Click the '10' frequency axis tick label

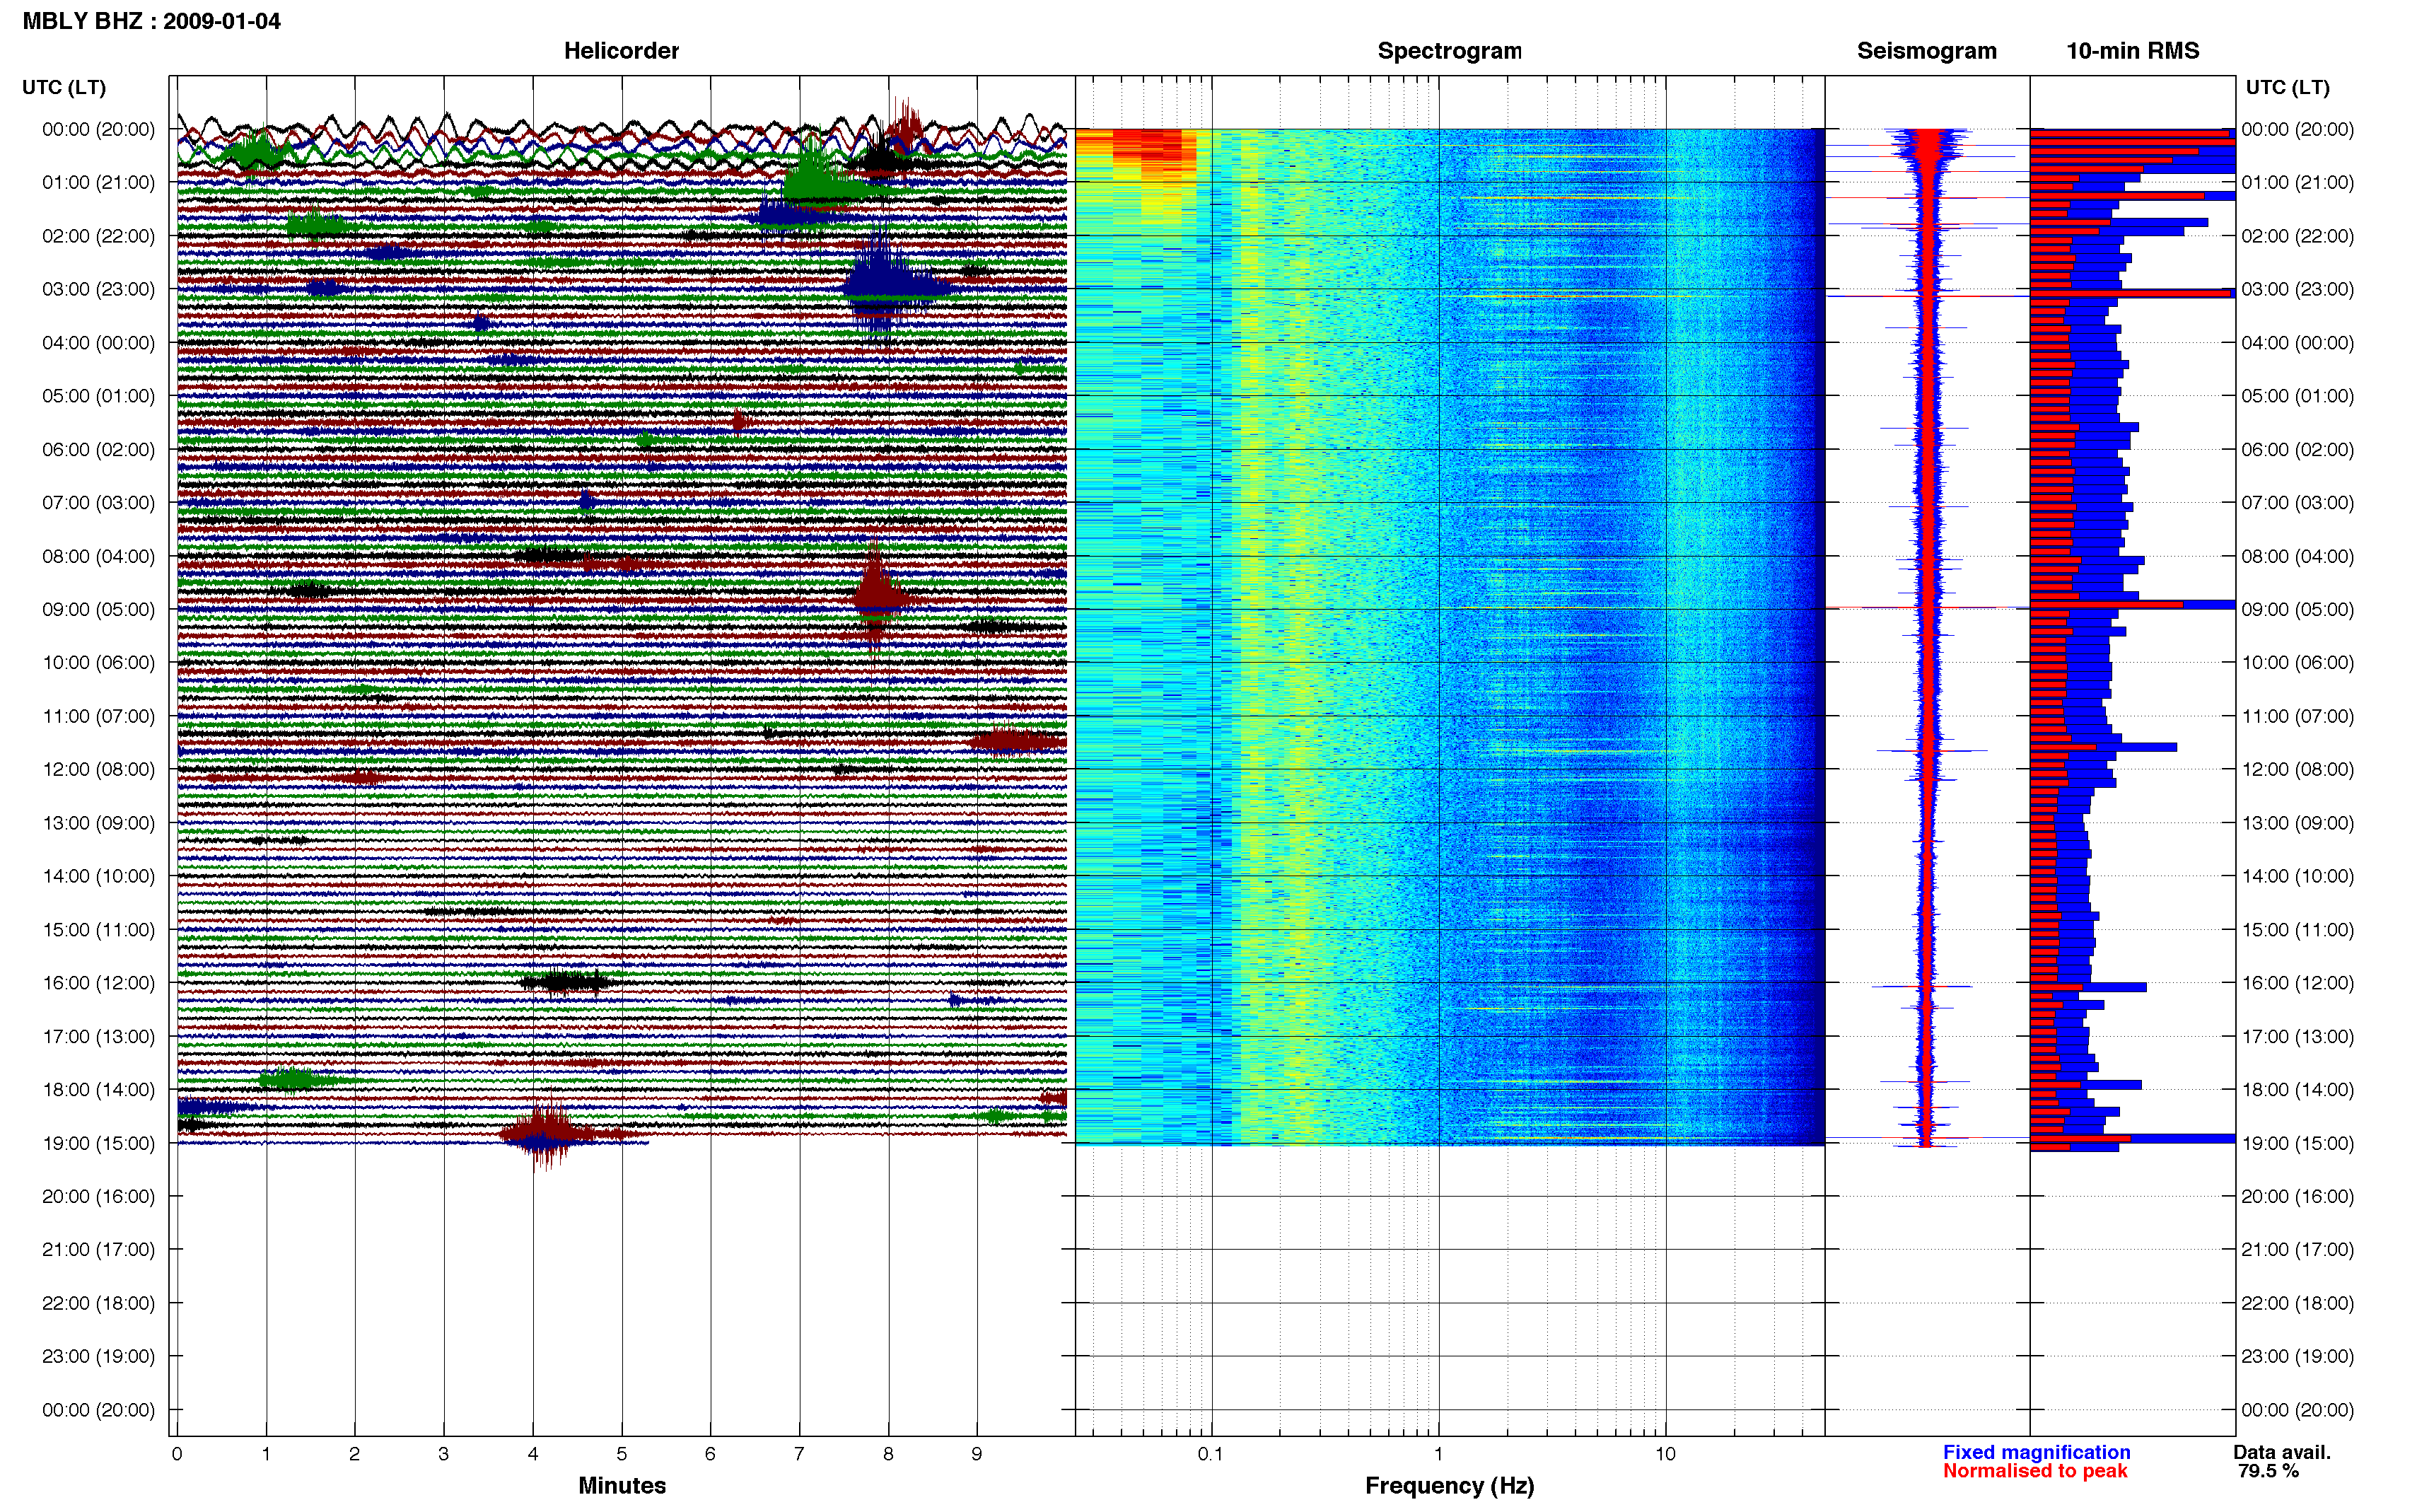click(x=1665, y=1454)
